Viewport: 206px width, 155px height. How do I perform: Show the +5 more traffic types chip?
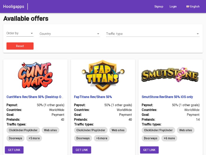click(x=34, y=138)
